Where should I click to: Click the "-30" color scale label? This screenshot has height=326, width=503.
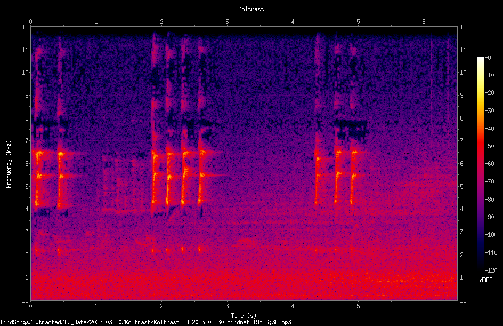click(x=489, y=111)
